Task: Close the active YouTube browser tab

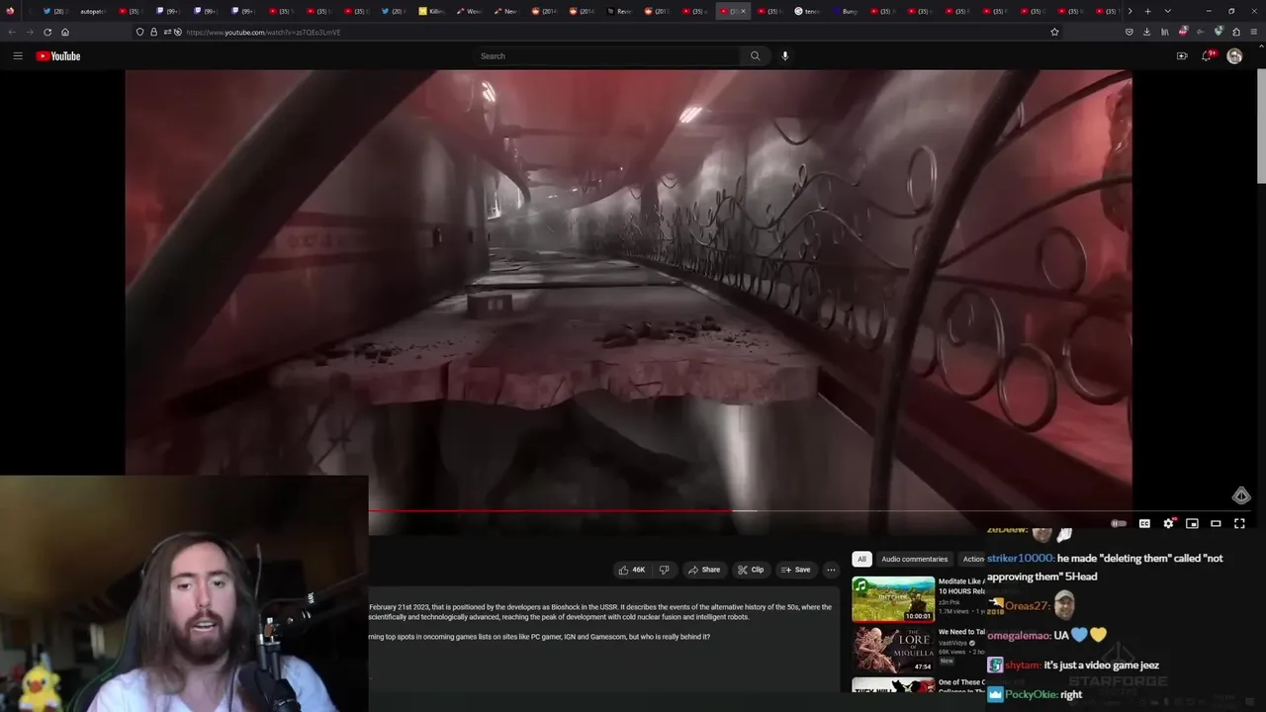Action: pyautogui.click(x=743, y=11)
